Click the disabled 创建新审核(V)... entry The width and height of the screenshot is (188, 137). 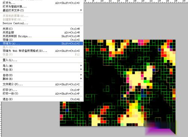(42, 20)
